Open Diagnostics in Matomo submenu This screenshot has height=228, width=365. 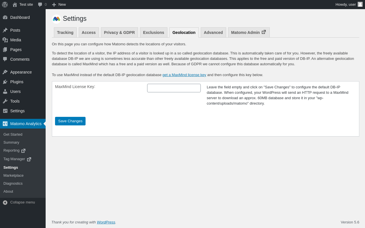[13, 184]
